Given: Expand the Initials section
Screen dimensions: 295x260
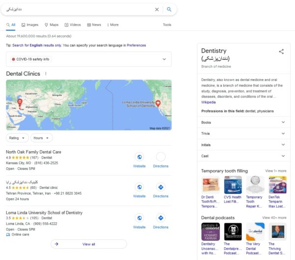Looking at the screenshot, I should pos(244,145).
